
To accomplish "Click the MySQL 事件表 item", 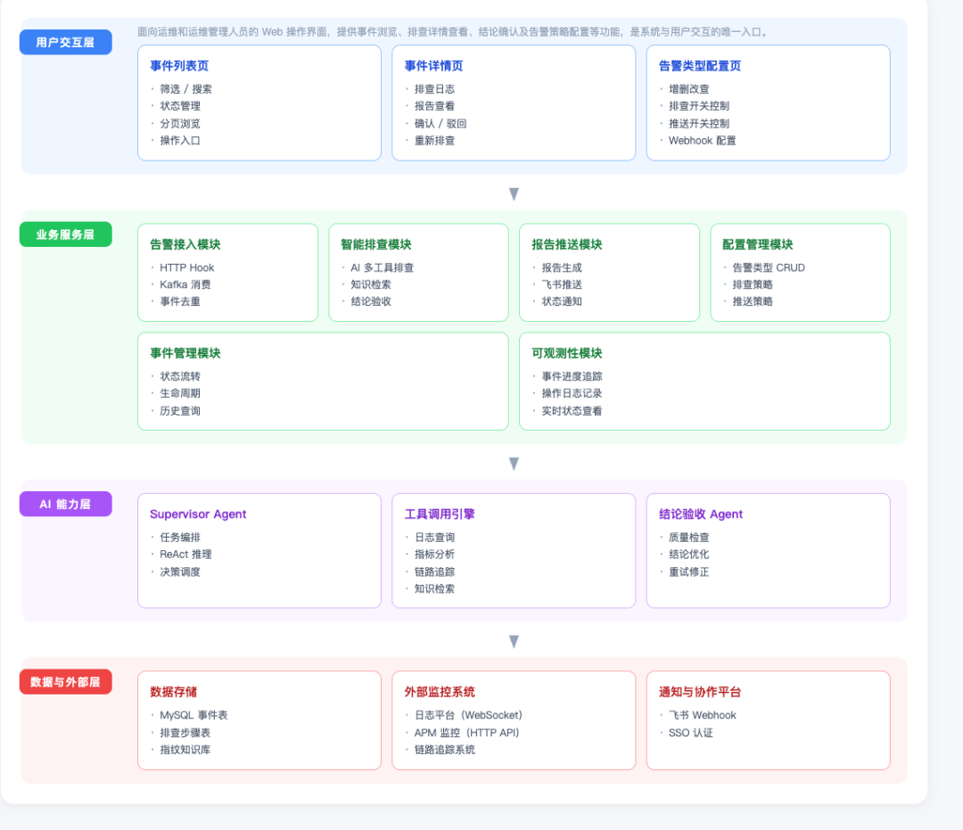I will [x=193, y=715].
